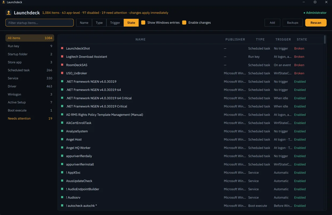The width and height of the screenshot is (332, 215).
Task: Select the Logitech Download Assistant entry
Action: (x=86, y=57)
